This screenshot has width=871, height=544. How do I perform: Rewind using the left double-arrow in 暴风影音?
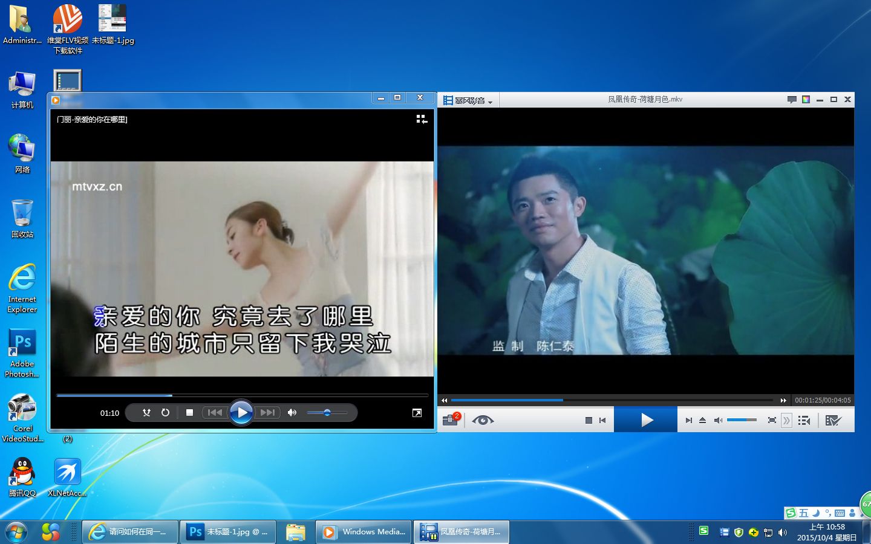(x=445, y=400)
